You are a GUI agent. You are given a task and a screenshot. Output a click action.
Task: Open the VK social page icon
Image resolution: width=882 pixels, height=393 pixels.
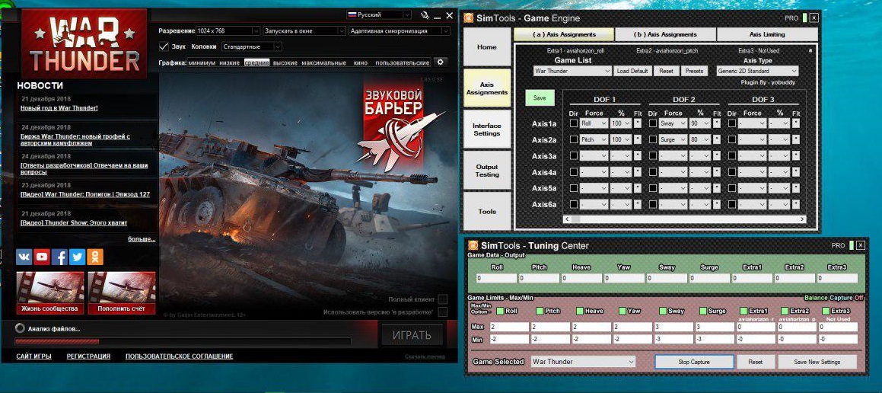point(24,257)
